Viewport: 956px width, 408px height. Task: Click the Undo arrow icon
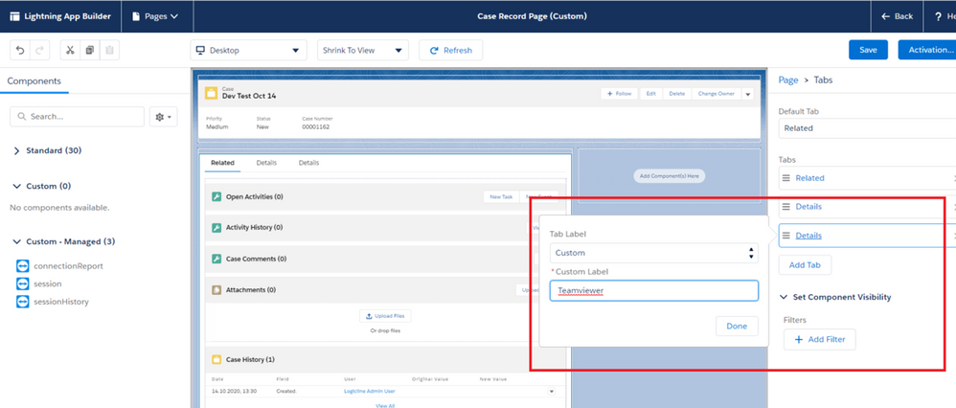(x=20, y=50)
